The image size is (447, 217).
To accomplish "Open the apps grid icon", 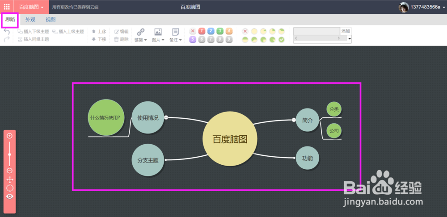I will [x=7, y=7].
